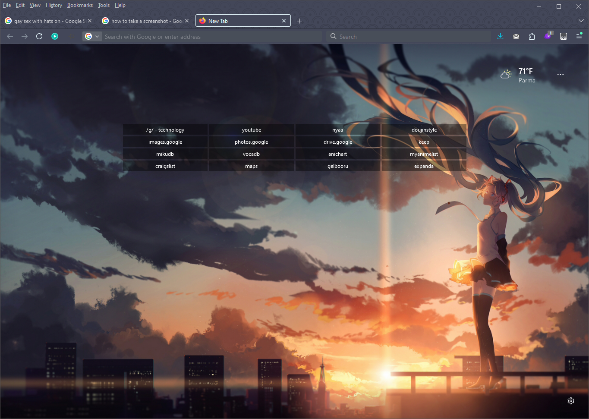
Task: Click the partly-cloudy weather icon
Action: [x=506, y=74]
